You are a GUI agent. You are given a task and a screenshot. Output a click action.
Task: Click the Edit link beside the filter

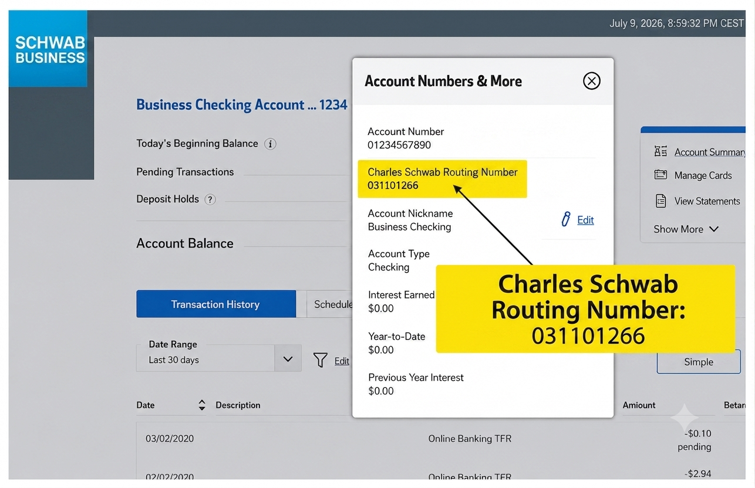(x=342, y=361)
